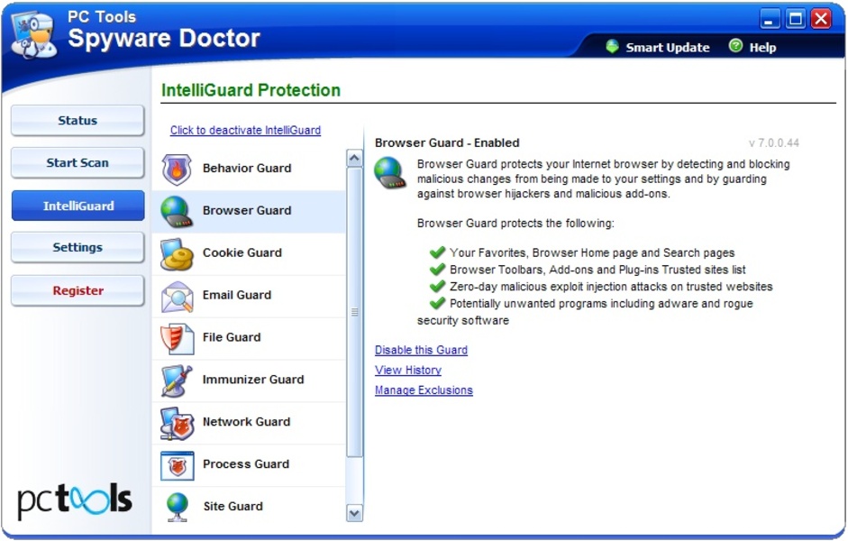Image resolution: width=848 pixels, height=541 pixels.
Task: Click the Network Guard icon
Action: tap(177, 423)
